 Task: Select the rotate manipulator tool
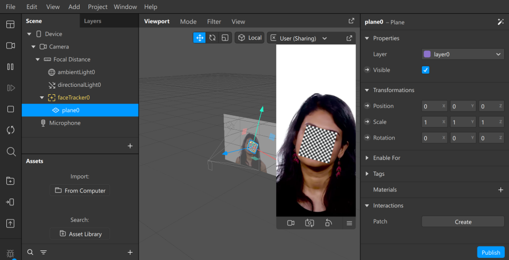coord(212,38)
